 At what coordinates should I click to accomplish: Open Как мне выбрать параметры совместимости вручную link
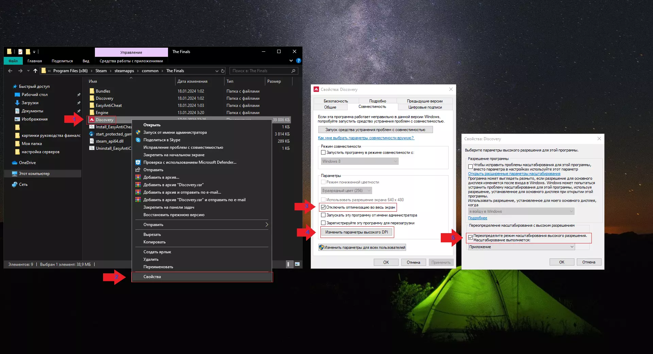pyautogui.click(x=366, y=138)
